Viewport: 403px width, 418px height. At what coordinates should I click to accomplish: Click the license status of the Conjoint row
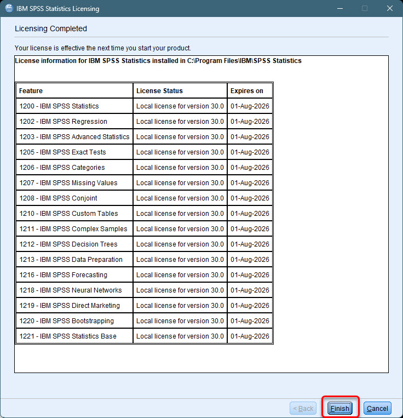[180, 198]
